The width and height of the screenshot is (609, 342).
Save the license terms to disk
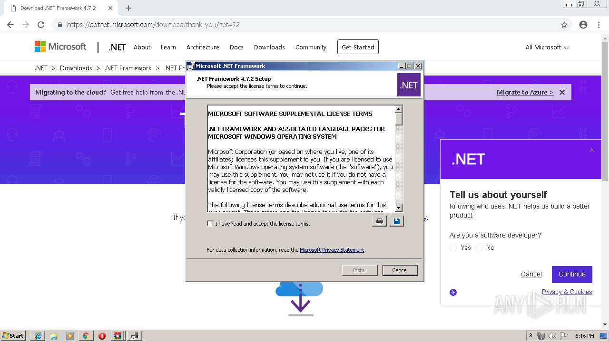click(x=396, y=221)
